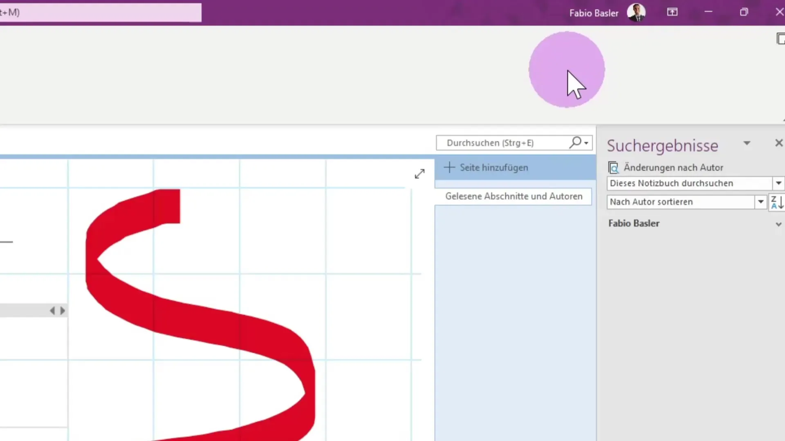Image resolution: width=785 pixels, height=441 pixels.
Task: Open ribbon display options icon
Action: [672, 12]
